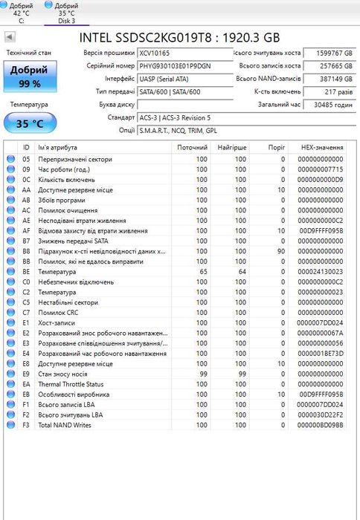Click the Поточний column header
Screen dimensions: 360x520
[x=191, y=148]
